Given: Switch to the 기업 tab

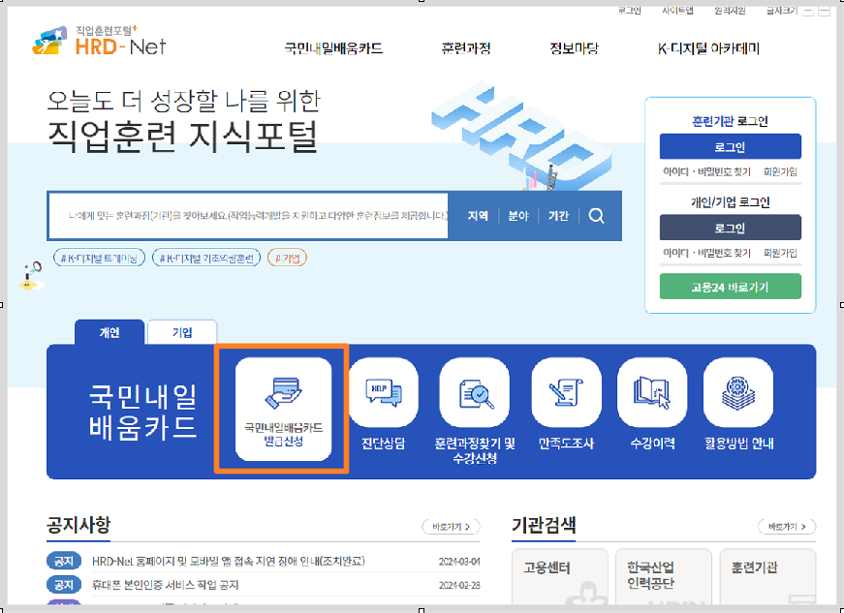Looking at the screenshot, I should tap(182, 332).
